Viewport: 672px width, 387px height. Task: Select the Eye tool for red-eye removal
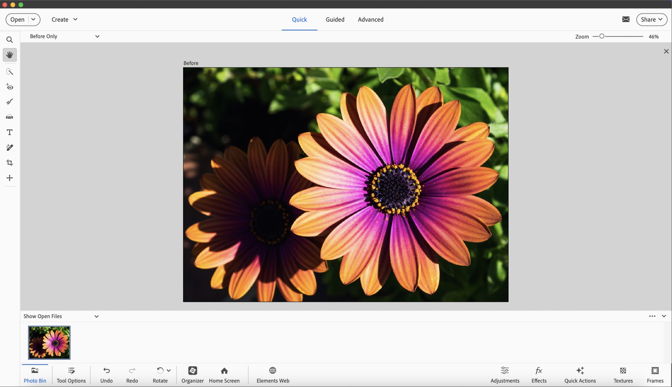tap(9, 87)
